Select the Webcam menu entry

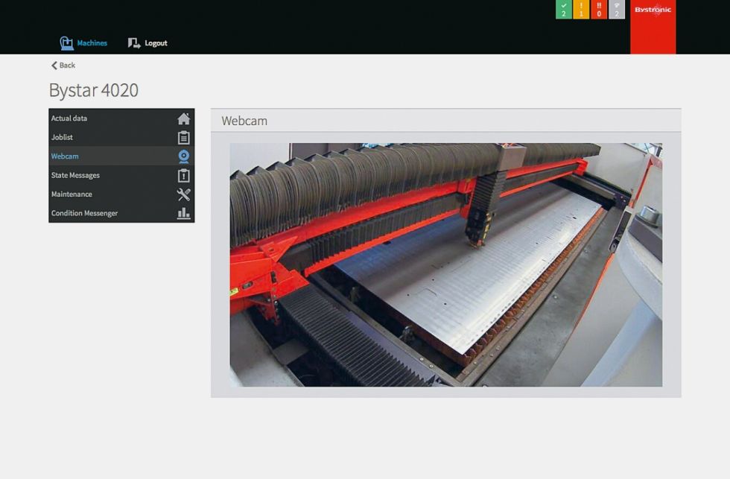click(121, 156)
